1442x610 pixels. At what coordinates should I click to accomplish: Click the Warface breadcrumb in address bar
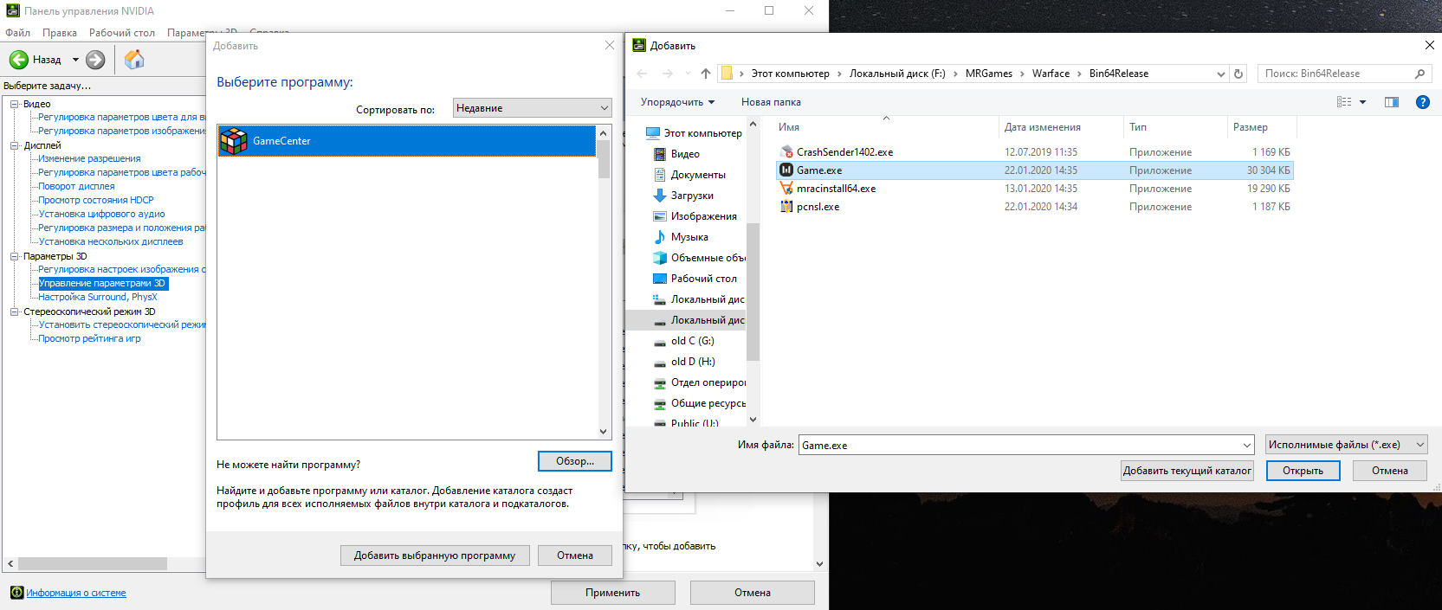[1051, 74]
